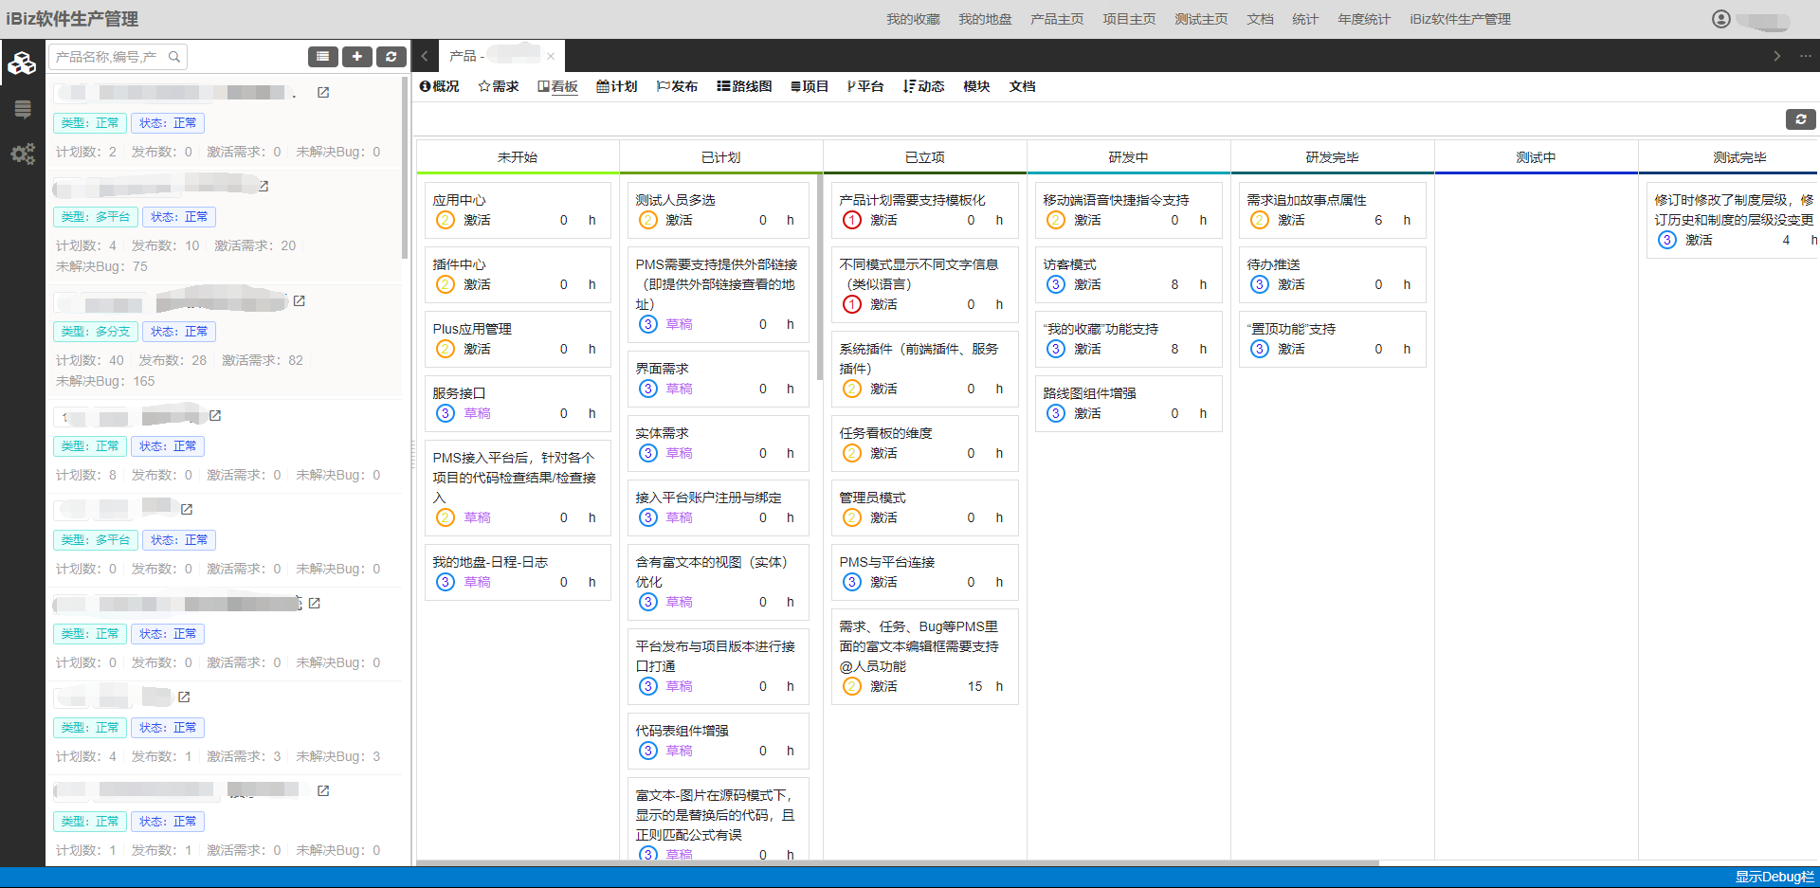Image resolution: width=1820 pixels, height=888 pixels.
Task: Switch to 动态 tab
Action: 924,86
